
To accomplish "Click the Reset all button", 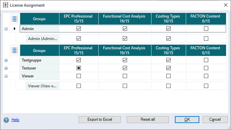I will click(148, 119).
